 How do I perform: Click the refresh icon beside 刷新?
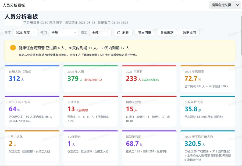point(119,33)
